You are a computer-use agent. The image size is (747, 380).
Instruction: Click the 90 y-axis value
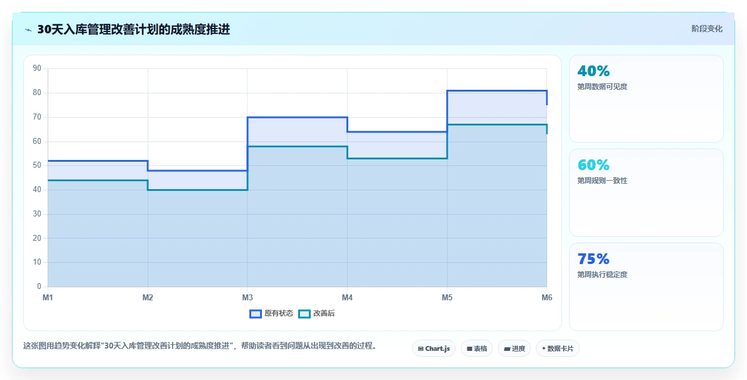point(37,68)
